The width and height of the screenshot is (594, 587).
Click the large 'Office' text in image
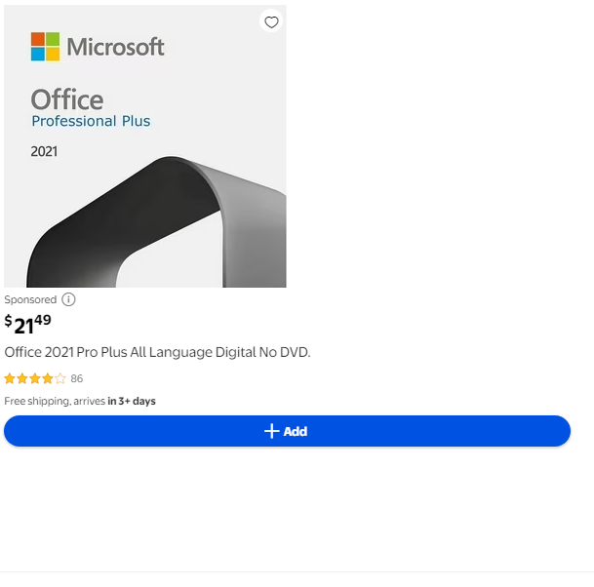pyautogui.click(x=66, y=98)
